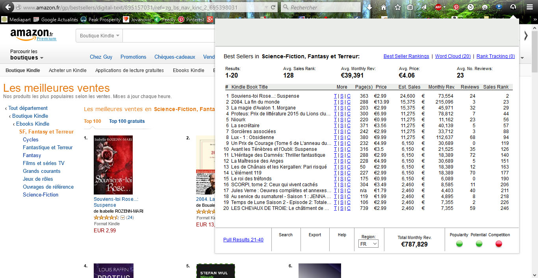Click the paper plane toolbar icon
Viewport: 538px width, 278px height.
(x=424, y=7)
